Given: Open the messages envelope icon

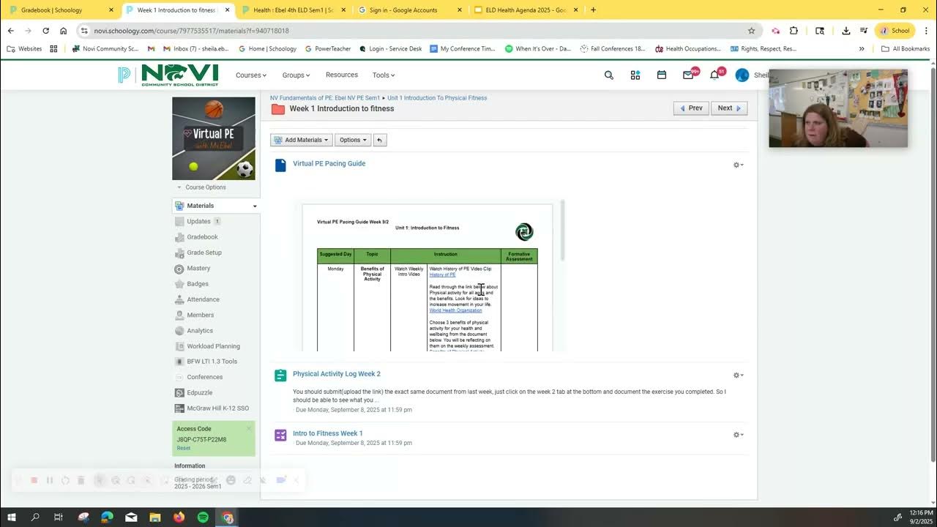Looking at the screenshot, I should [688, 75].
